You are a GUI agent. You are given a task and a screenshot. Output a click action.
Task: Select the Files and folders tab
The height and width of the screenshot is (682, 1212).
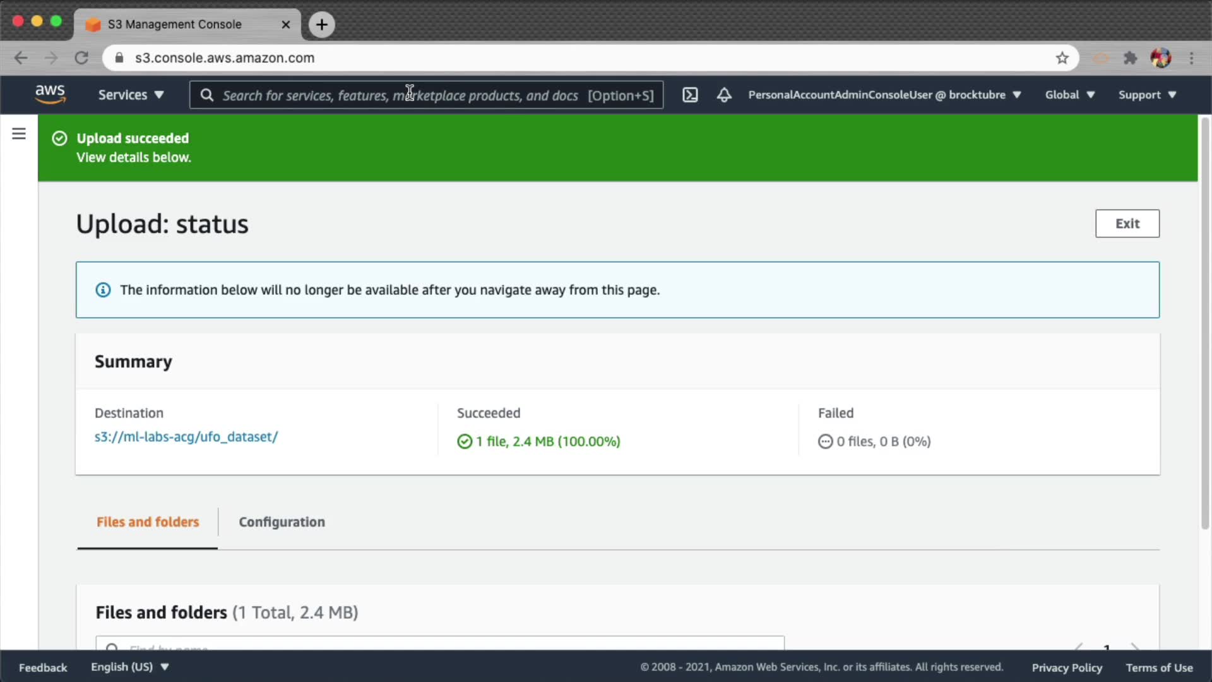pyautogui.click(x=148, y=522)
